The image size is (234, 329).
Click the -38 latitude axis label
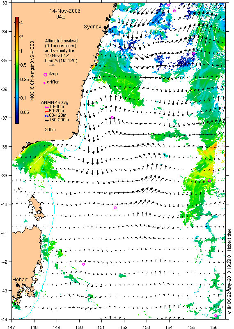[4, 146]
